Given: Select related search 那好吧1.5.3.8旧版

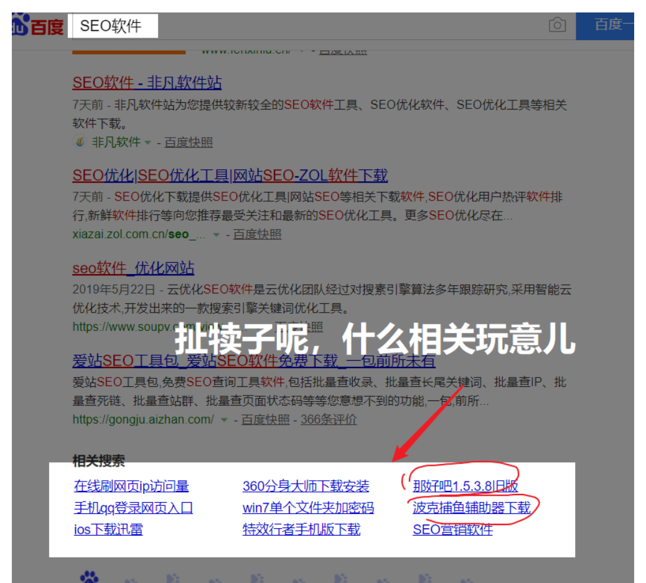Looking at the screenshot, I should click(x=466, y=486).
